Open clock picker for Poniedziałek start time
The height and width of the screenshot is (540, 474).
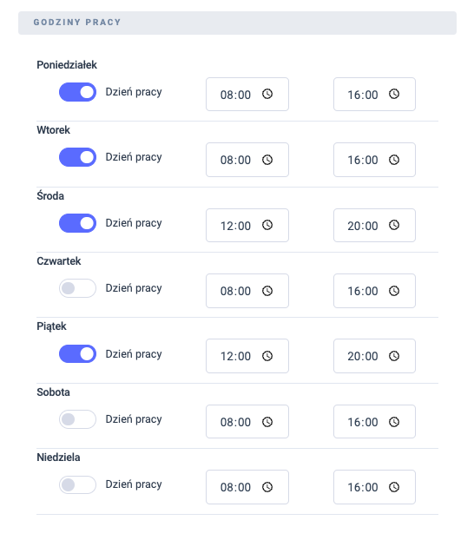[267, 94]
